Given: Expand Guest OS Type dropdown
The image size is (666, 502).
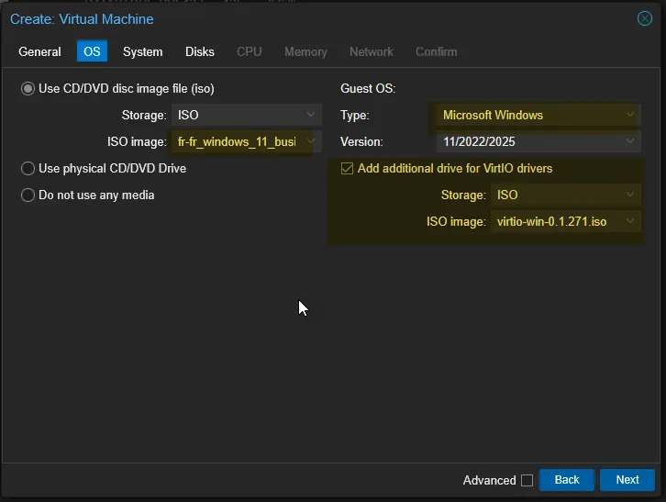Looking at the screenshot, I should [x=630, y=116].
